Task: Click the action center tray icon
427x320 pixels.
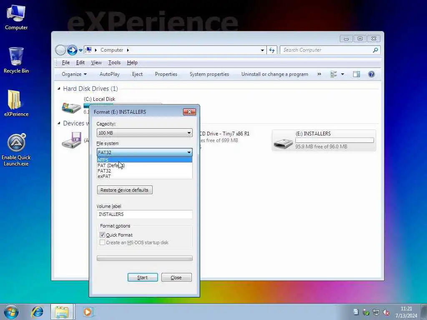Action: (x=356, y=312)
